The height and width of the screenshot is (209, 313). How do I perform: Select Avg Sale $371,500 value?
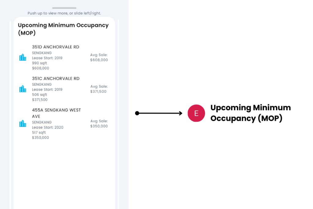pyautogui.click(x=98, y=91)
